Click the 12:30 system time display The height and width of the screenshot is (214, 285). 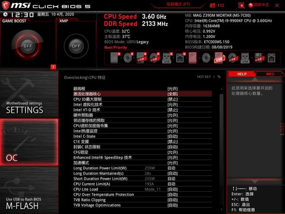point(22,15)
